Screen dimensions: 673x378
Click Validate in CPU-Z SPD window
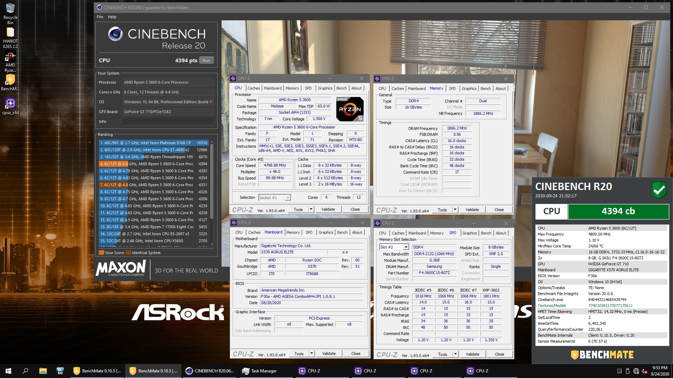point(473,354)
